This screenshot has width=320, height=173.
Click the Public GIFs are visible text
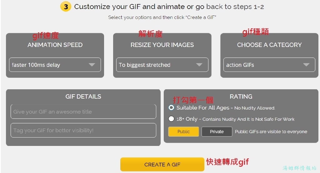pyautogui.click(x=271, y=132)
